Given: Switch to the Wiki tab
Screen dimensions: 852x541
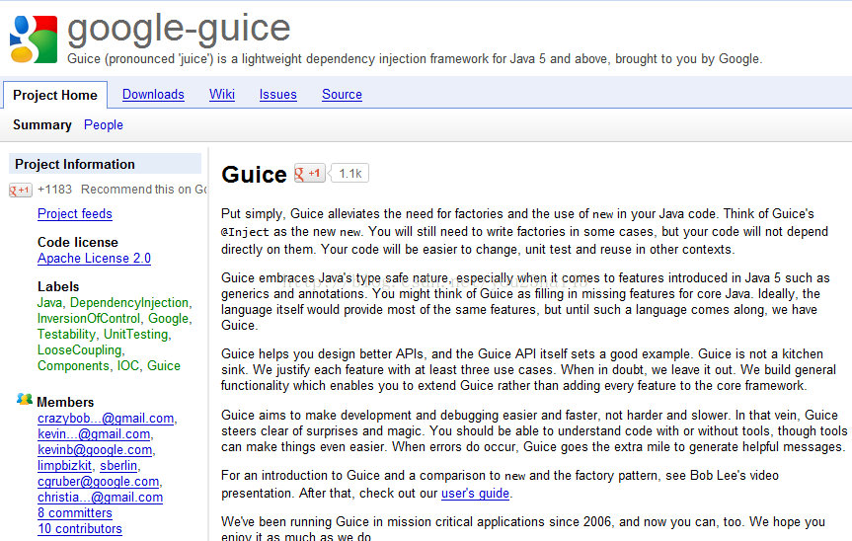Looking at the screenshot, I should tap(222, 95).
